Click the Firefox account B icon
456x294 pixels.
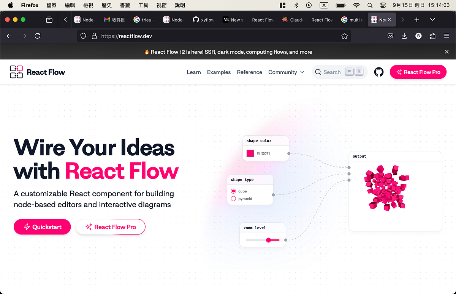coord(418,36)
